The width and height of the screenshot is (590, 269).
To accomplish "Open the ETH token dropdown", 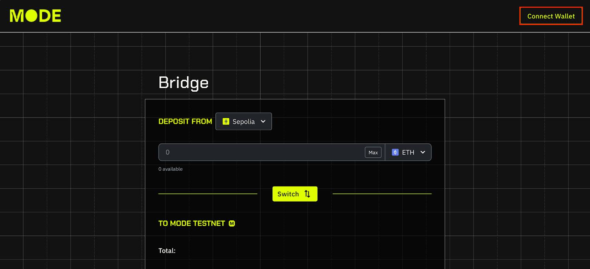I will 408,152.
